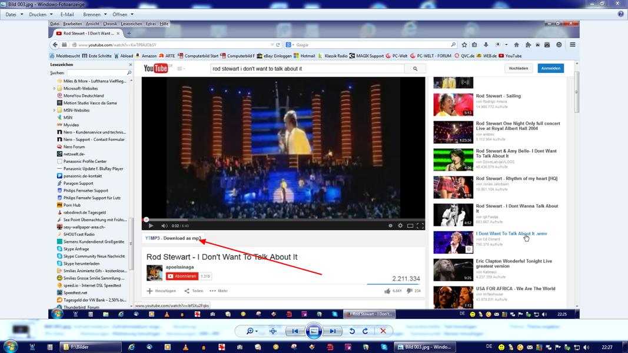Image resolution: width=628 pixels, height=353 pixels.
Task: Go to the next picture
Action: coord(333,331)
